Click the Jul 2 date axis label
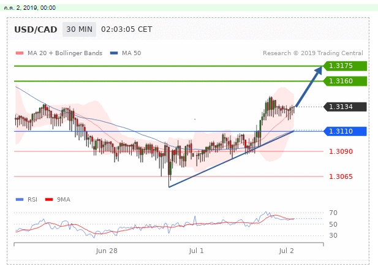378x269 pixels. point(286,251)
